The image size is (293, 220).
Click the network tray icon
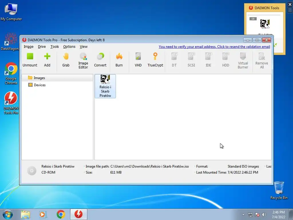[250, 215]
